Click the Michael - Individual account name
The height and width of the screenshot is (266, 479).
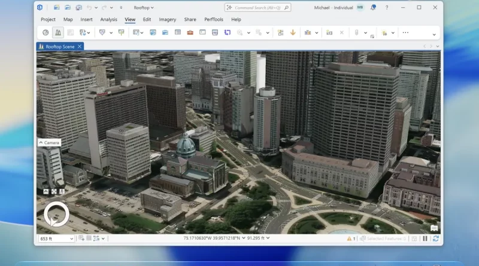[334, 8]
